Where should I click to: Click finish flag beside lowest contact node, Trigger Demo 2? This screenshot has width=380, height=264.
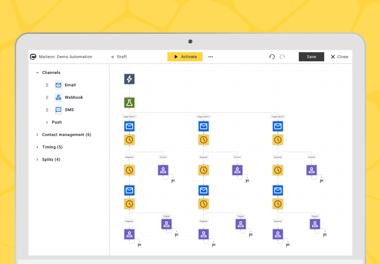point(213,245)
